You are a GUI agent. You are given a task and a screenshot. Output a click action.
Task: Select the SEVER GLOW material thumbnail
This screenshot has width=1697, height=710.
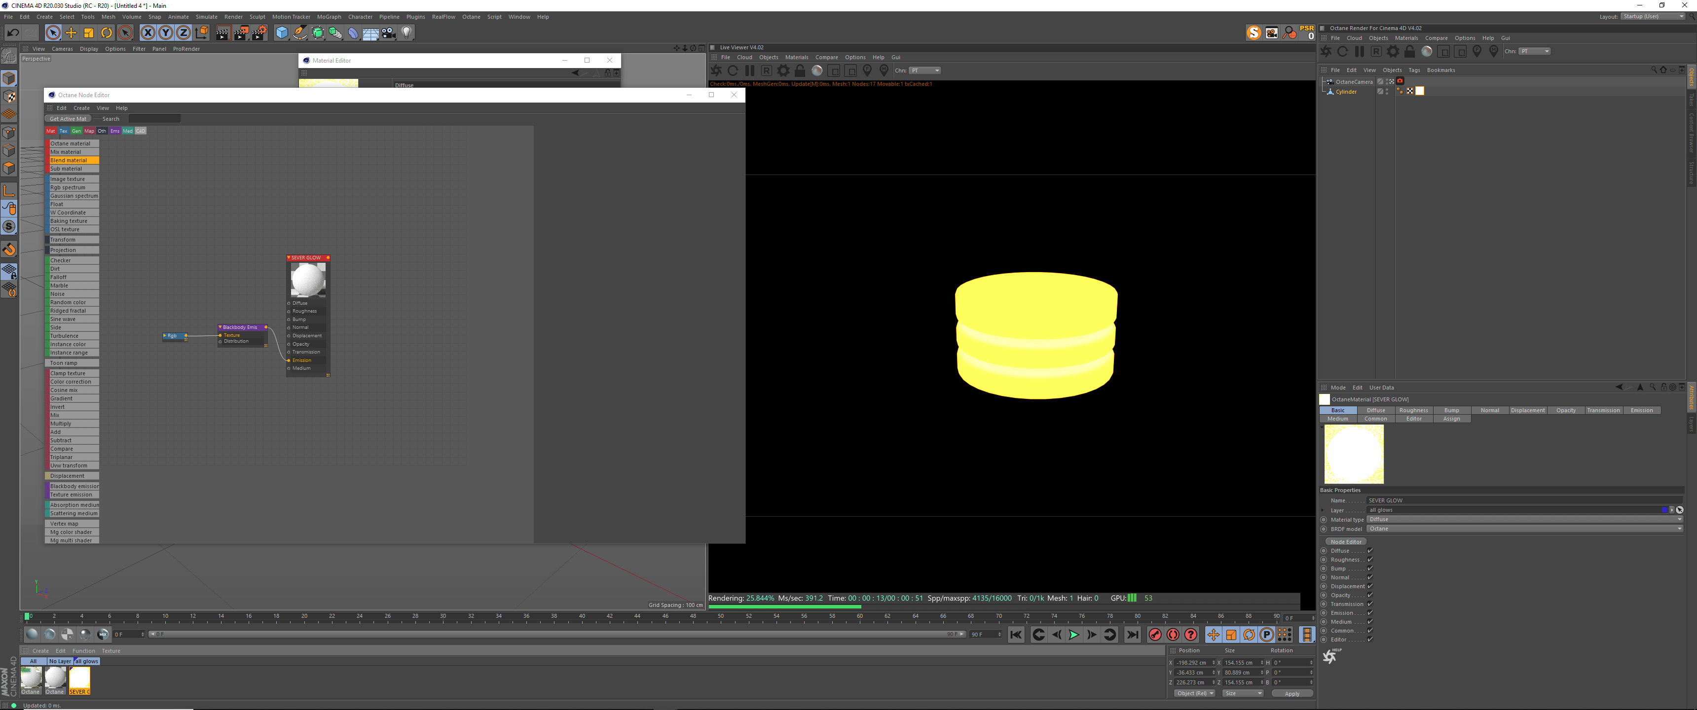[79, 678]
